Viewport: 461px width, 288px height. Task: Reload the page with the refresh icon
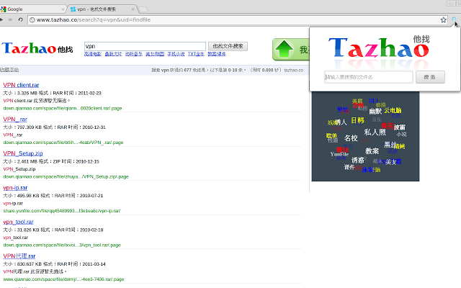click(20, 19)
